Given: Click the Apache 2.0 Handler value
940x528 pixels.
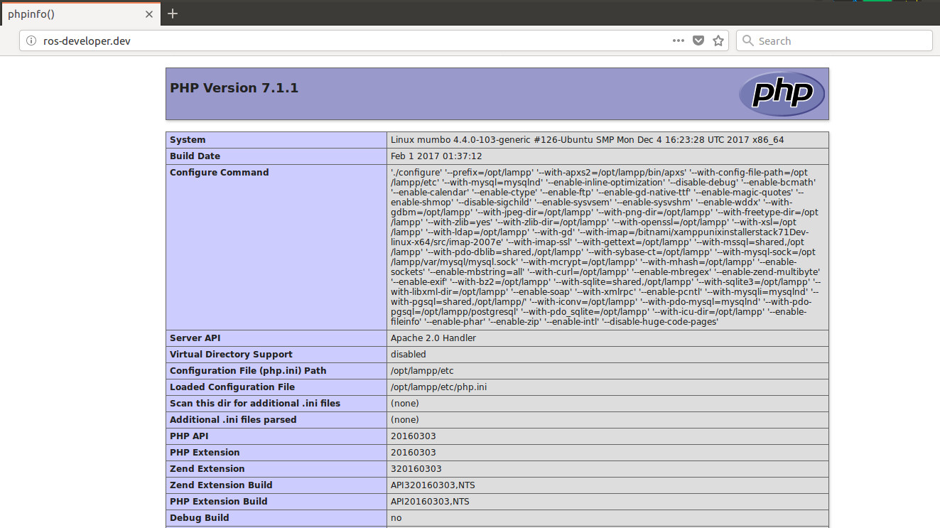Looking at the screenshot, I should point(433,338).
